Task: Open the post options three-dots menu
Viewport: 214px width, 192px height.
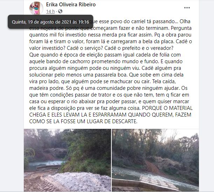Action: click(187, 8)
